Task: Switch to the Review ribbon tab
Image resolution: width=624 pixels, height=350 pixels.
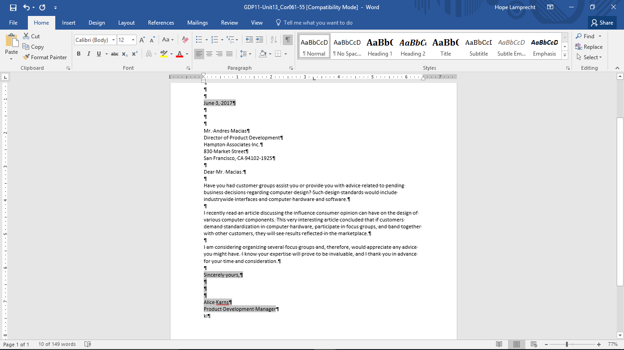Action: pyautogui.click(x=229, y=22)
